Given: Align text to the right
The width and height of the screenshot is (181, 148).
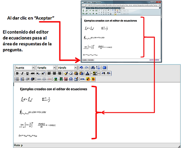Looking at the screenshot, I should (59, 73).
